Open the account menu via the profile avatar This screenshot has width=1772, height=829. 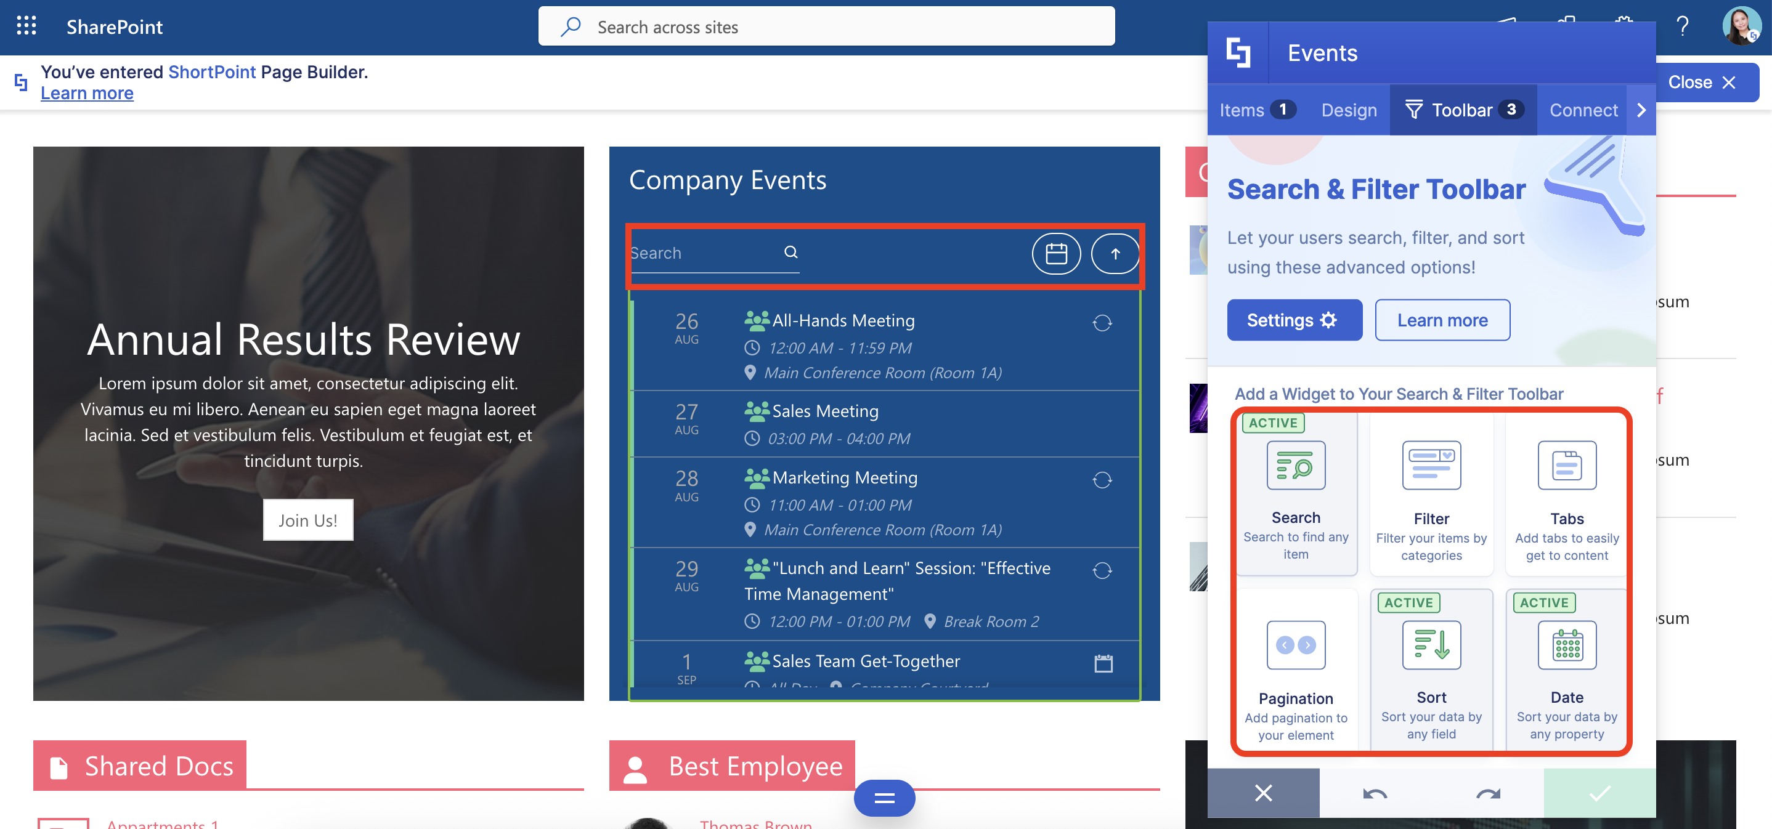pos(1741,26)
